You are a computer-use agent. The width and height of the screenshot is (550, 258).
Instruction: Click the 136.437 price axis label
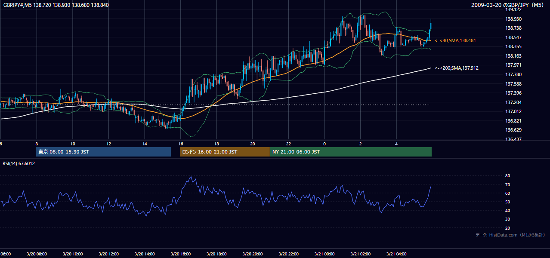513,139
